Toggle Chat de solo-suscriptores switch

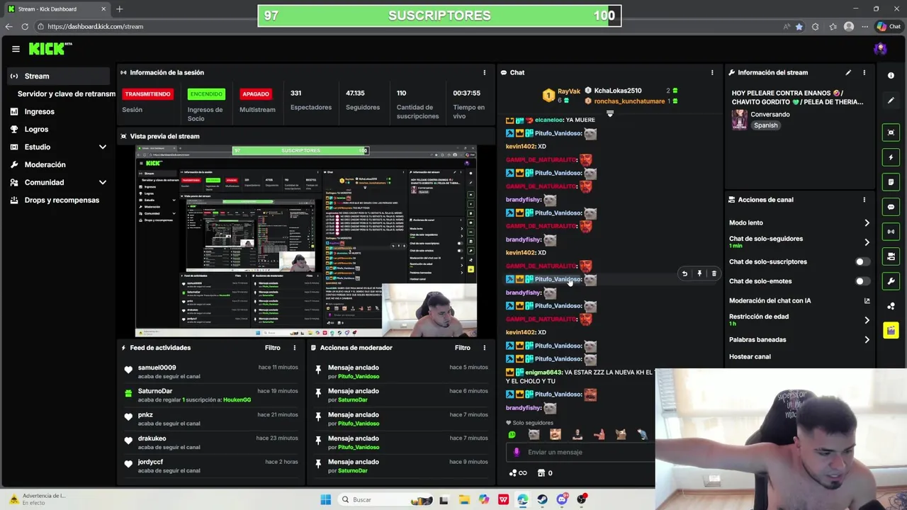tap(862, 262)
